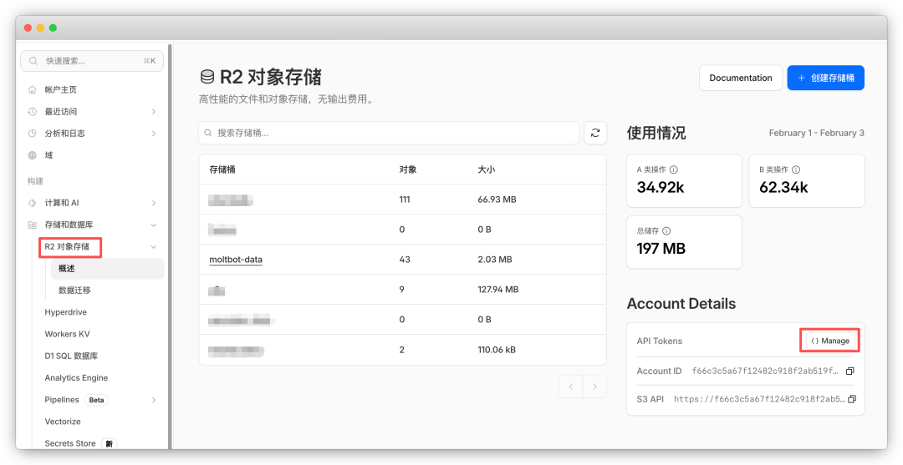Image resolution: width=903 pixels, height=465 pixels.
Task: Click info icon next to B 类操作
Action: (x=796, y=169)
